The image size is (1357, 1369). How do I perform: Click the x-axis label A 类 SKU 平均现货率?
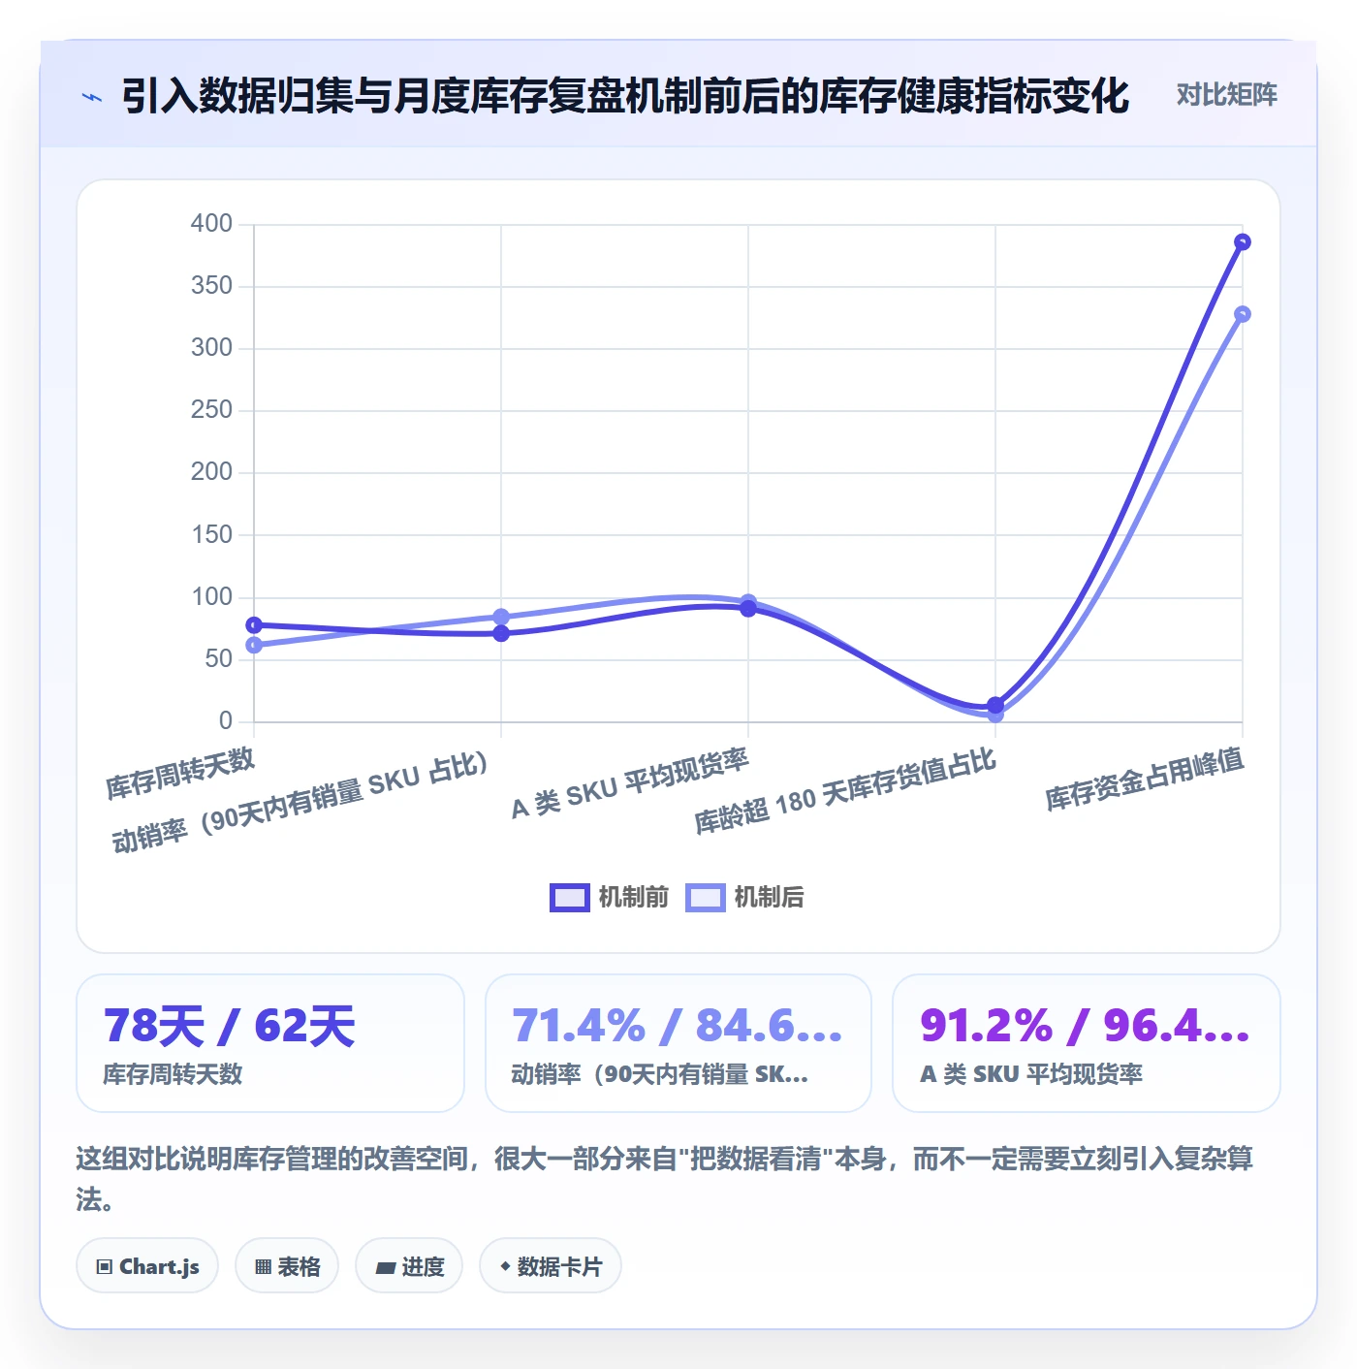[x=631, y=784]
